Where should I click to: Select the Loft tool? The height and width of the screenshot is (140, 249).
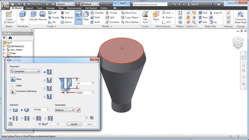tap(52, 13)
